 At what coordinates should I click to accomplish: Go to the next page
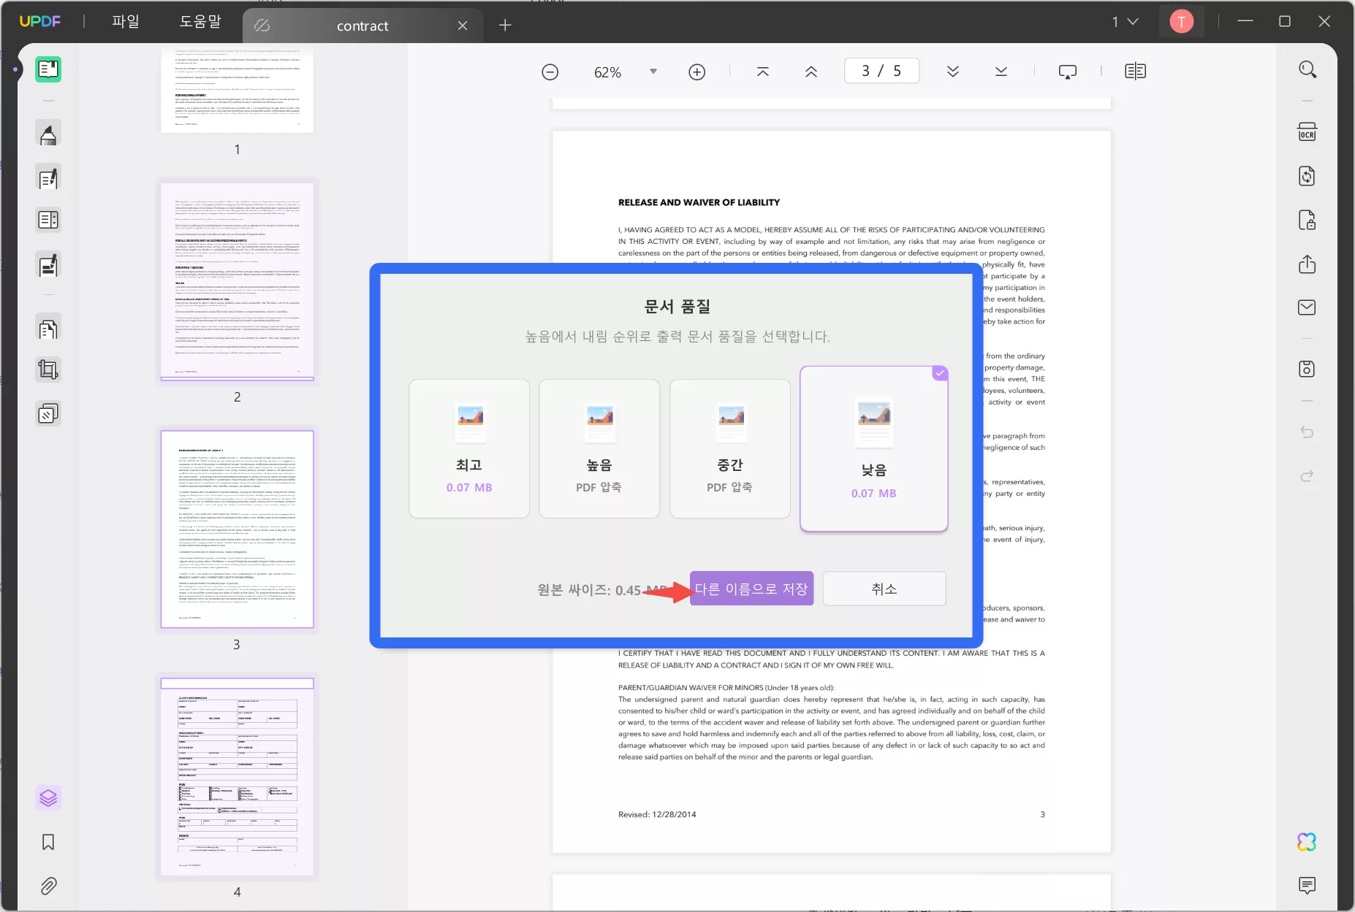click(x=953, y=72)
